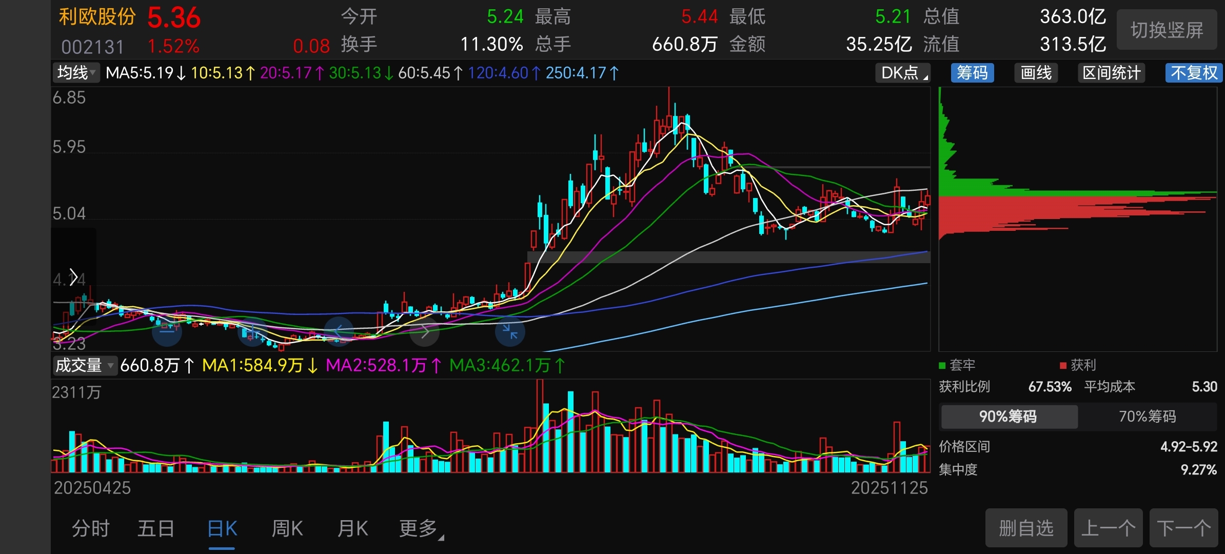This screenshot has height=554, width=1225.
Task: Click the collapse arrows icon on the chart
Action: coord(510,332)
